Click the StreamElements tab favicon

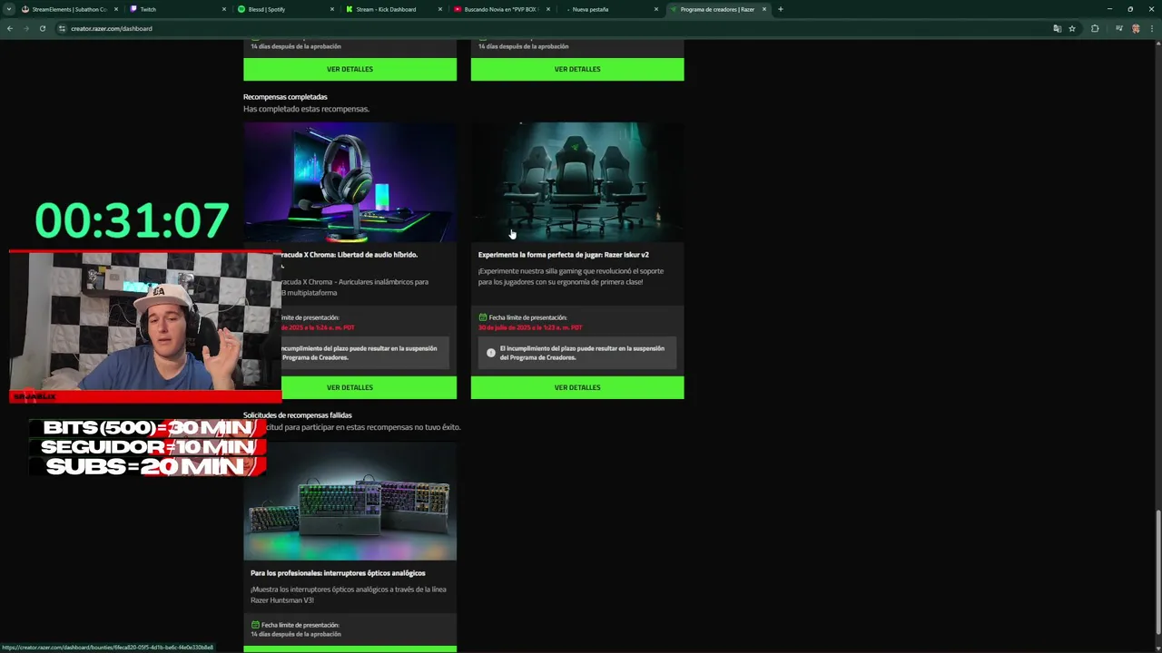coord(25,9)
